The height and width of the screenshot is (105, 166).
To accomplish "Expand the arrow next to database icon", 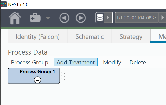I will coord(108,18).
